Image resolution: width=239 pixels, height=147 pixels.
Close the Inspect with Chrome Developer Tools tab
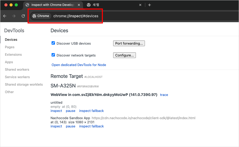(79, 5)
